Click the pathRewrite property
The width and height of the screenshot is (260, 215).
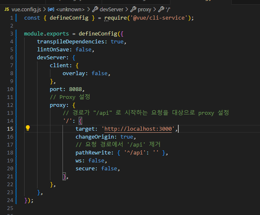click(93, 153)
